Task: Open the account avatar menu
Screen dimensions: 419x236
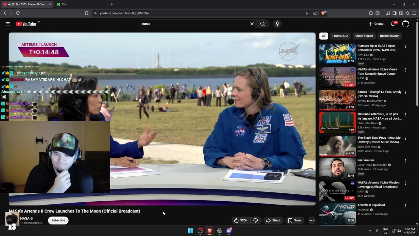Action: pyautogui.click(x=406, y=24)
